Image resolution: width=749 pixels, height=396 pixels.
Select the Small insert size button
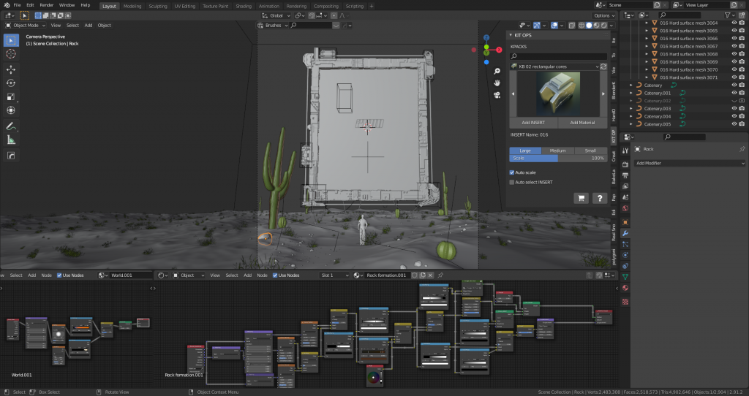[590, 151]
